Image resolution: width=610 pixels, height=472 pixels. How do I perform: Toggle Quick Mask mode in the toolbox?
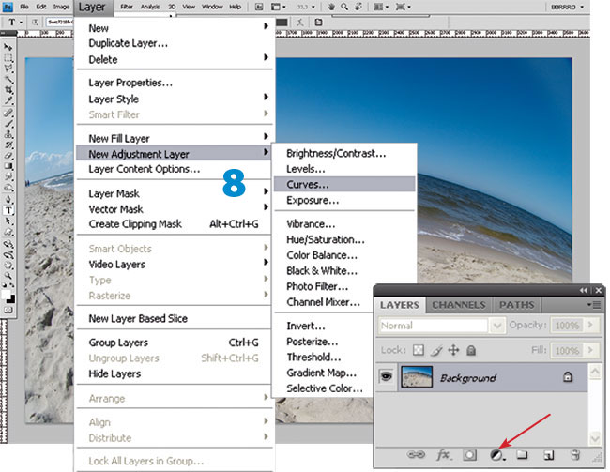pos(8,310)
